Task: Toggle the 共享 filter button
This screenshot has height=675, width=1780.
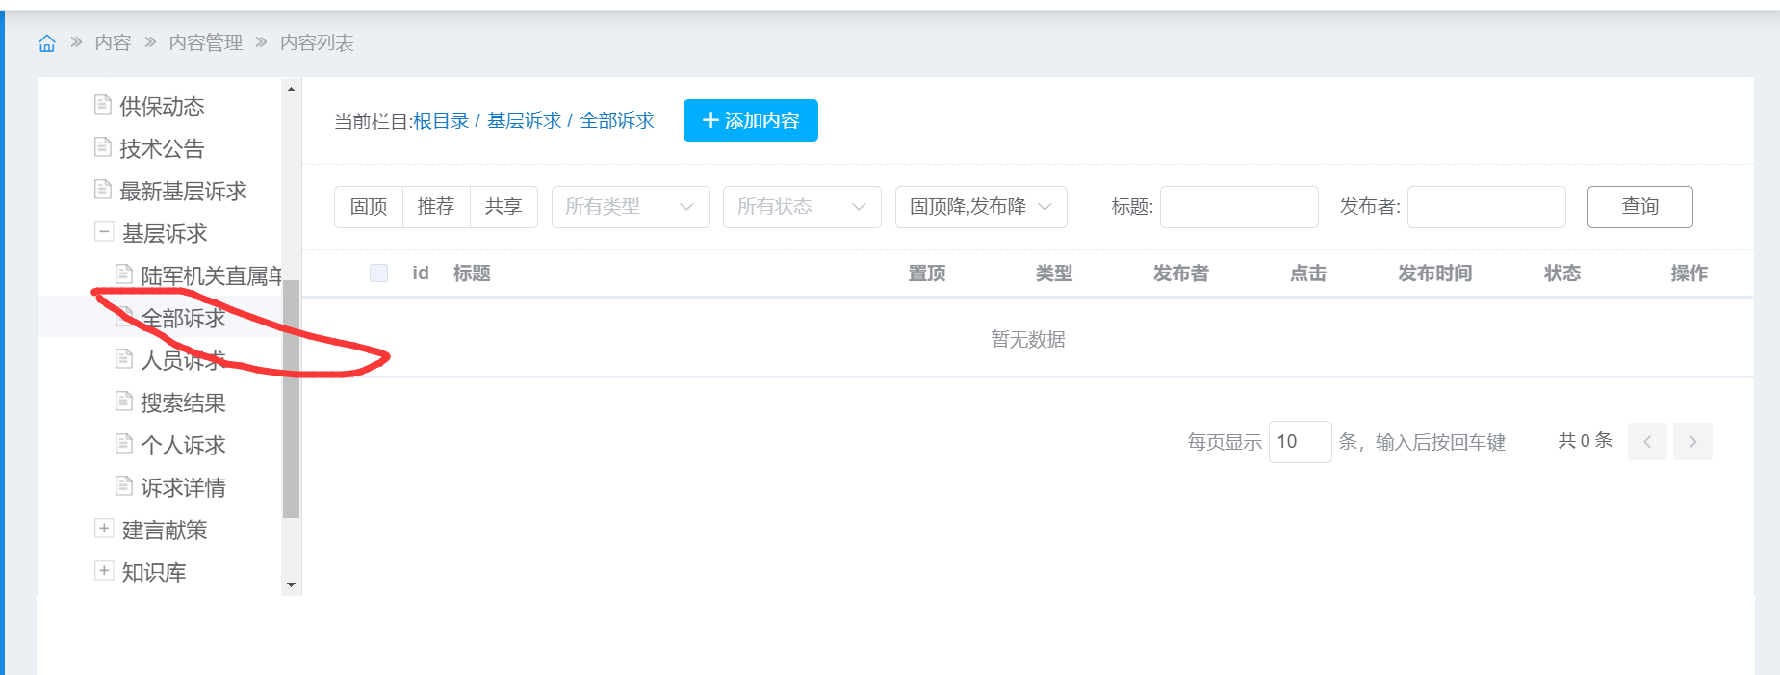Action: point(503,207)
